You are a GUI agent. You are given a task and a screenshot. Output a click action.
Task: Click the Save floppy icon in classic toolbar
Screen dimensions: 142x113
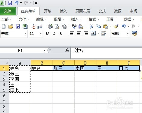(x=18, y=26)
